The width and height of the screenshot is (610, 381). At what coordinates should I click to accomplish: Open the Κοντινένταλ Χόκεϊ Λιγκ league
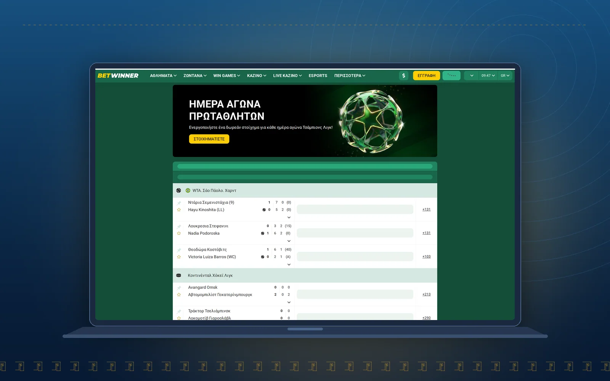pos(210,275)
